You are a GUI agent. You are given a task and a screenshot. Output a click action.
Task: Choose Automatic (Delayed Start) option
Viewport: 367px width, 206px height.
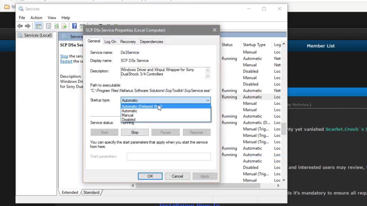166,106
